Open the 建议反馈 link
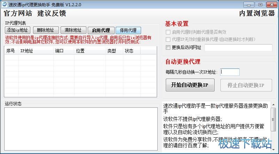 point(52,13)
